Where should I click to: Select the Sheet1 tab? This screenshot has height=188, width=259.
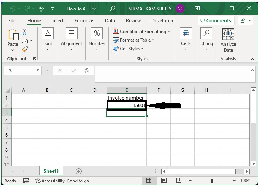51,171
